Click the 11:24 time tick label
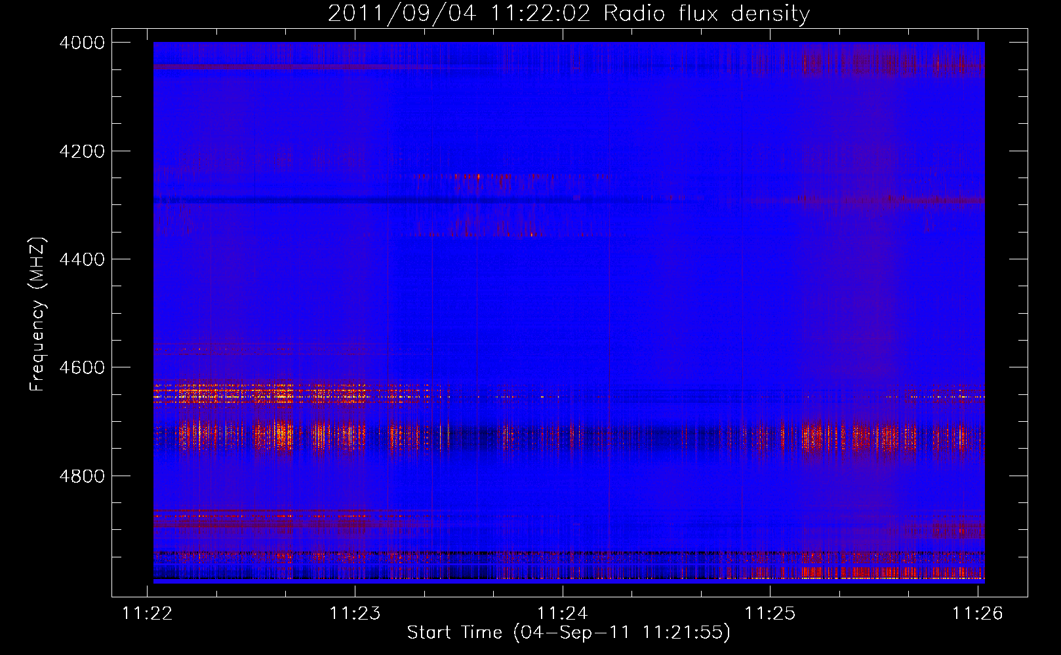Image resolution: width=1061 pixels, height=655 pixels. [563, 613]
